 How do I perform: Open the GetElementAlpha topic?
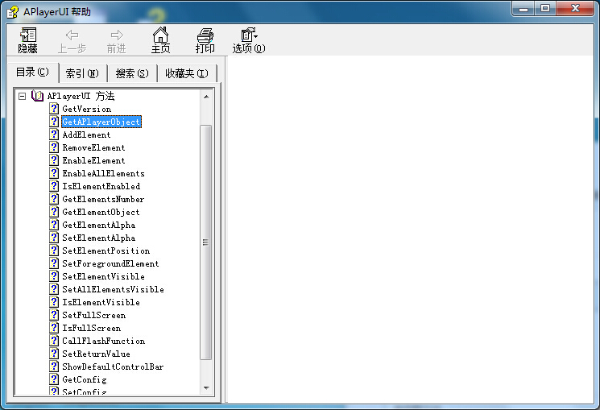[x=99, y=225]
